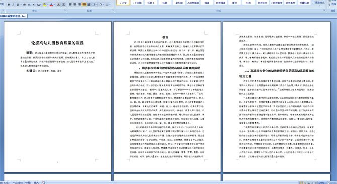Viewport: 337px width, 184px height.
Task: Select the document tab ending in .doc
Action: coord(13,16)
